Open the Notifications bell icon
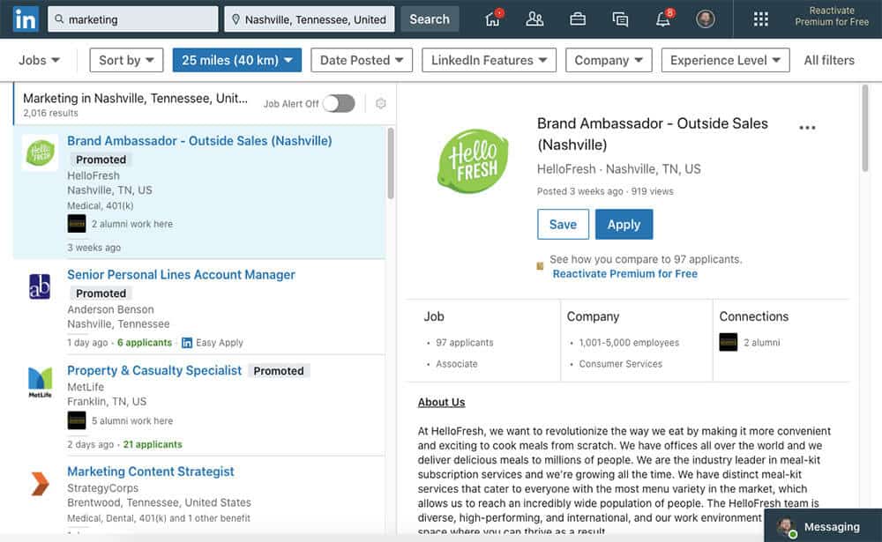 [x=664, y=19]
